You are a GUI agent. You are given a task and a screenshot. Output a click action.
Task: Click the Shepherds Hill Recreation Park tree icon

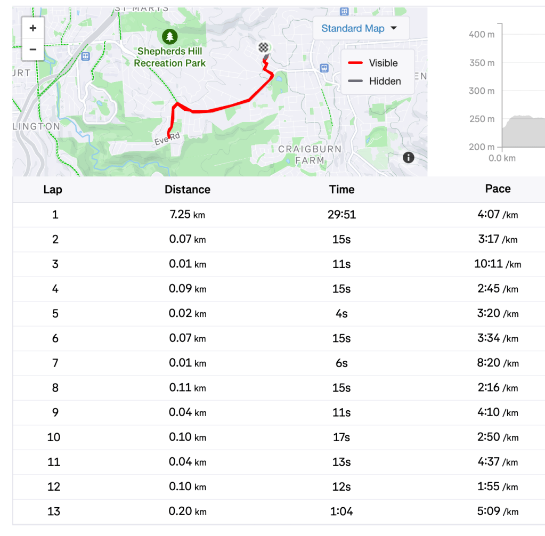(x=169, y=37)
